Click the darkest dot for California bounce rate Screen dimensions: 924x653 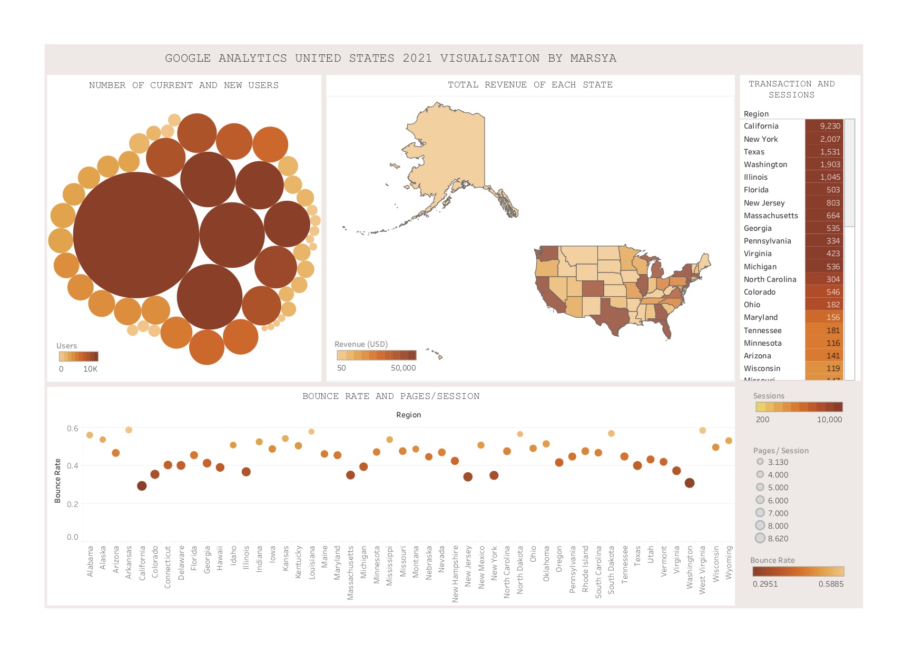point(142,485)
